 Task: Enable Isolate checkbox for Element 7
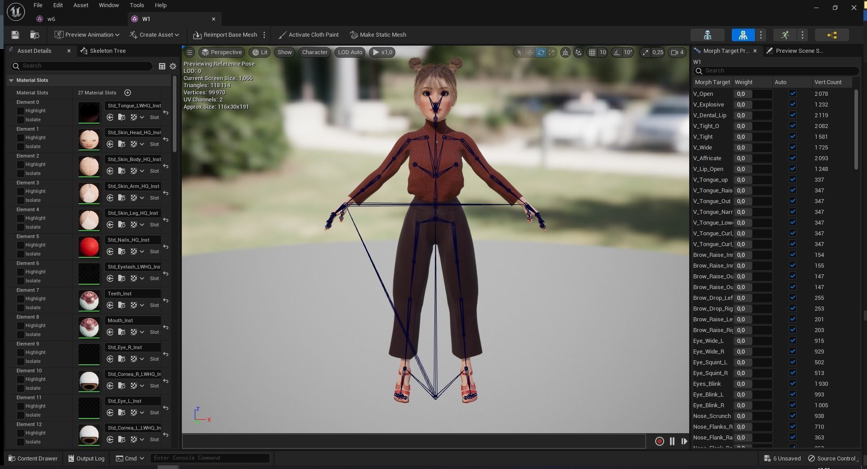(21, 307)
